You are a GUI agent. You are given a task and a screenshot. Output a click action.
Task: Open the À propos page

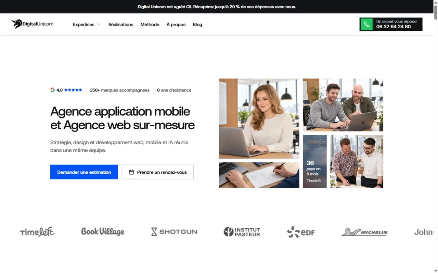[176, 25]
